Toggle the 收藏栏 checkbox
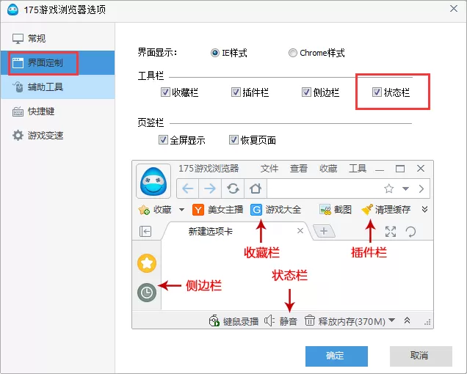This screenshot has height=374, width=467. point(165,92)
